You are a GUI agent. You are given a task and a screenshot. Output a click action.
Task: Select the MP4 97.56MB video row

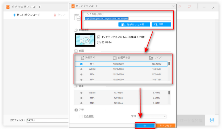82,74
